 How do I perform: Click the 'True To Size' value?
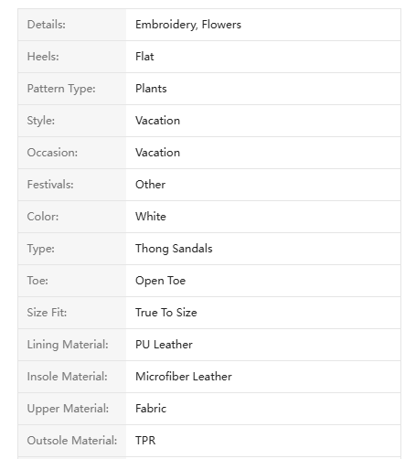coord(166,313)
